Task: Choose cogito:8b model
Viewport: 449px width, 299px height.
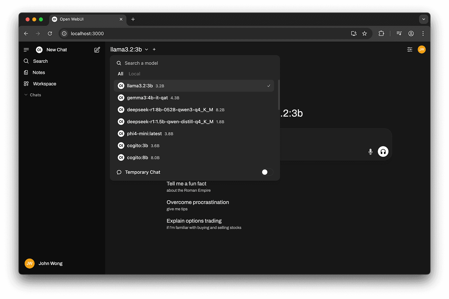Action: [x=194, y=157]
